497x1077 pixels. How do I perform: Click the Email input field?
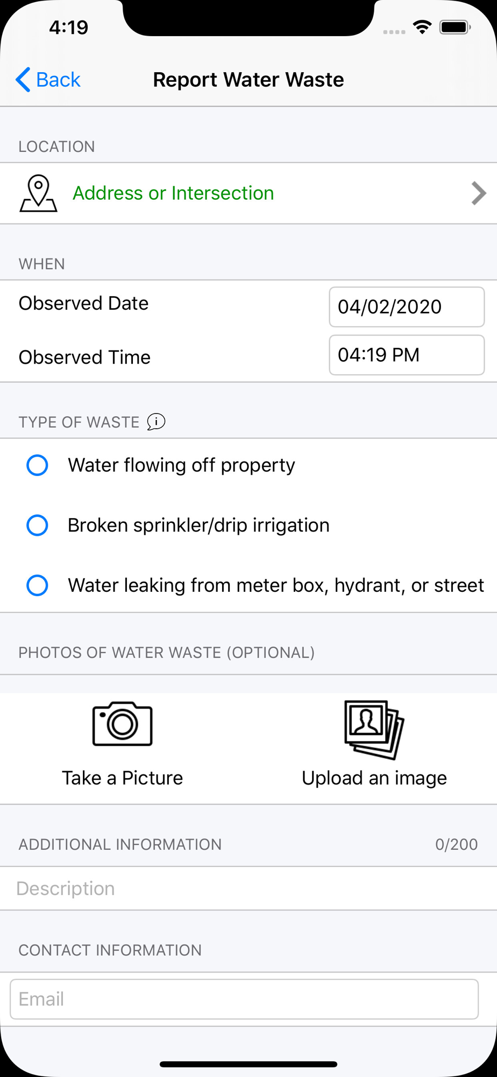pyautogui.click(x=244, y=999)
